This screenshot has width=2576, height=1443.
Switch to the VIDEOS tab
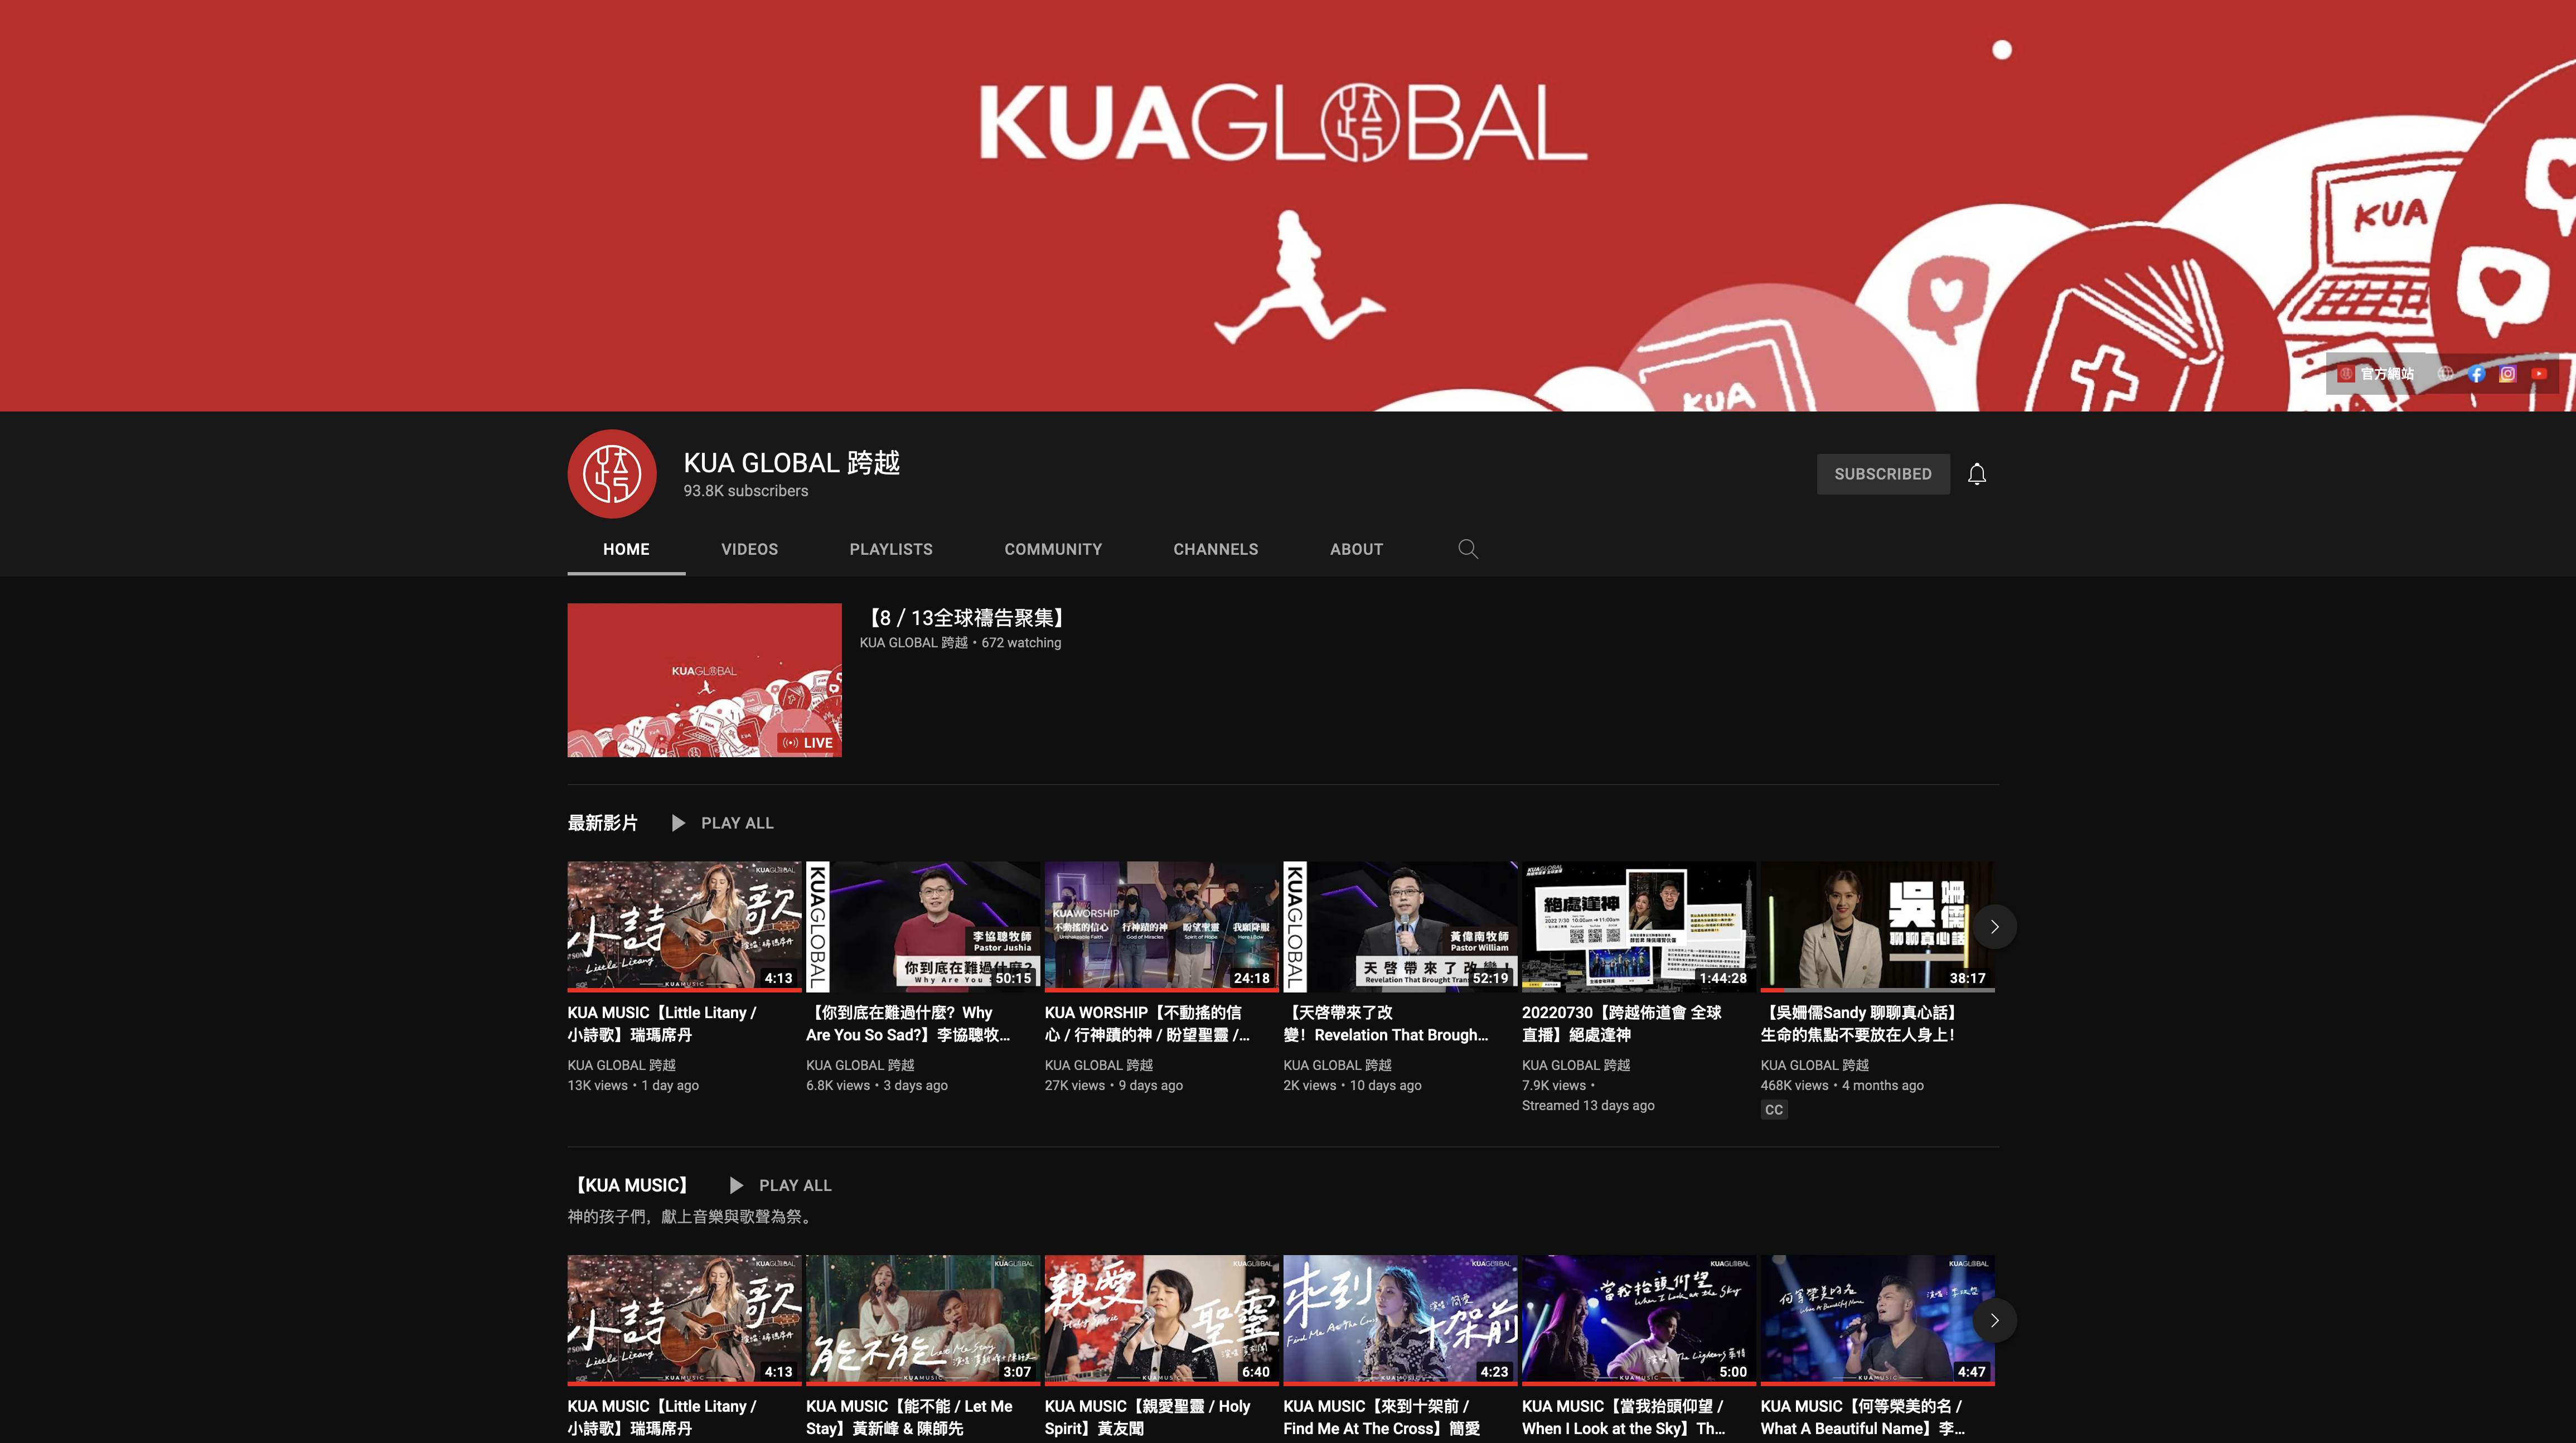click(x=750, y=549)
